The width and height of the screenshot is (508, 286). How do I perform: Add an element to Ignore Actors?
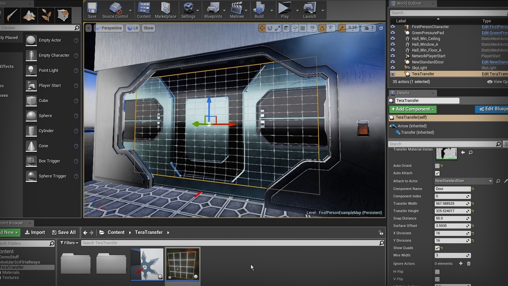coord(461,263)
